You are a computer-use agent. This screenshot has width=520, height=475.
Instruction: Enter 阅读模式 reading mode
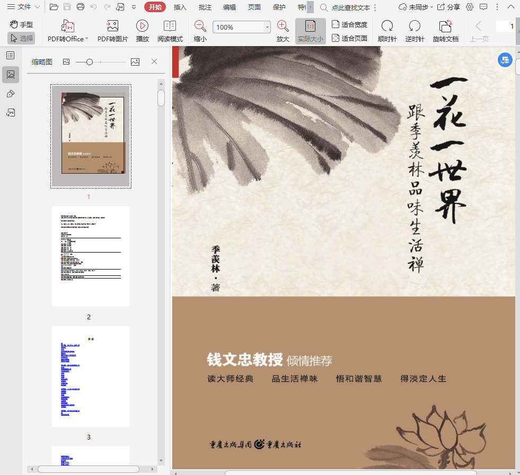point(170,31)
